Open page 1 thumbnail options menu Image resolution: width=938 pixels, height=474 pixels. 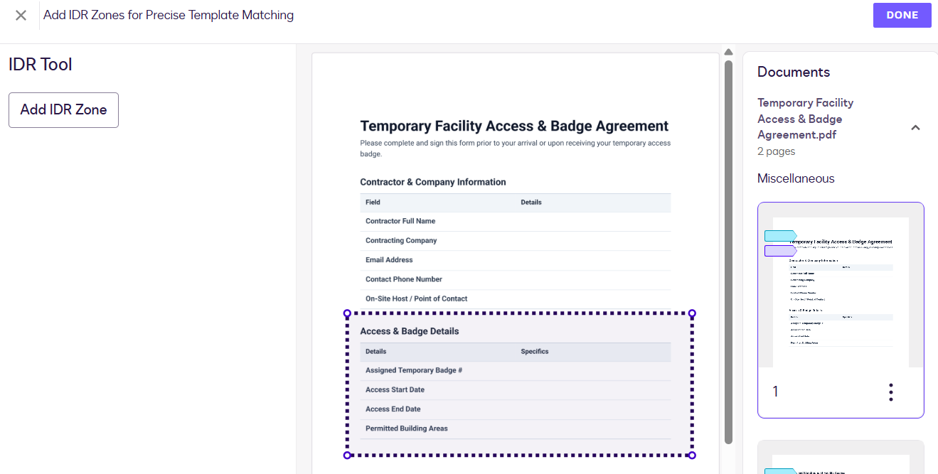(x=890, y=392)
